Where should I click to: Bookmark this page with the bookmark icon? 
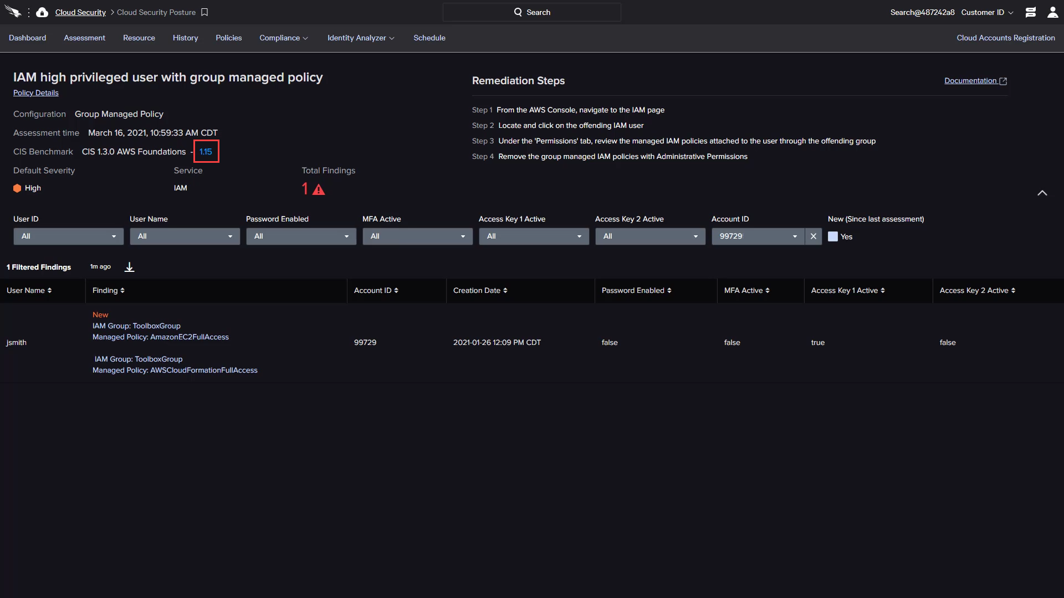(204, 12)
